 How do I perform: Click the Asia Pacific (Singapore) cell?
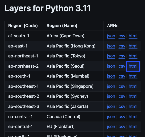coord(73,86)
